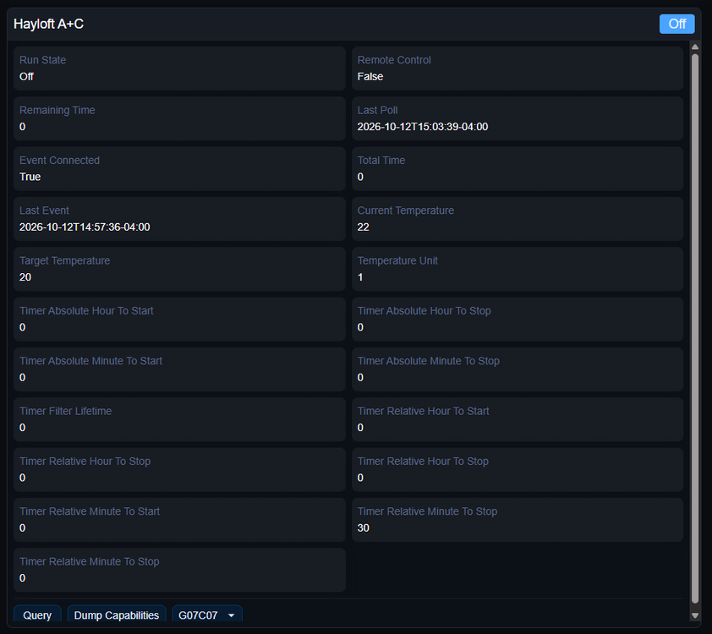
Task: Select the Timer Absolute Hour To Stop label
Action: [424, 311]
